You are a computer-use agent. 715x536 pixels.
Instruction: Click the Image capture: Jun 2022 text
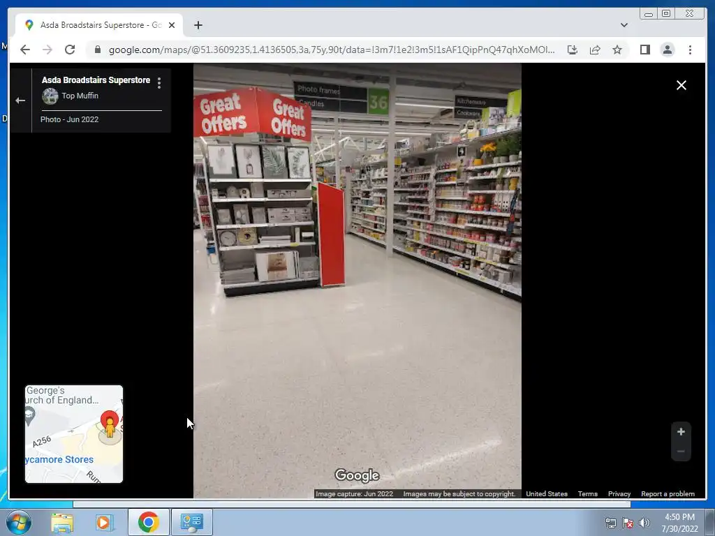pos(354,493)
